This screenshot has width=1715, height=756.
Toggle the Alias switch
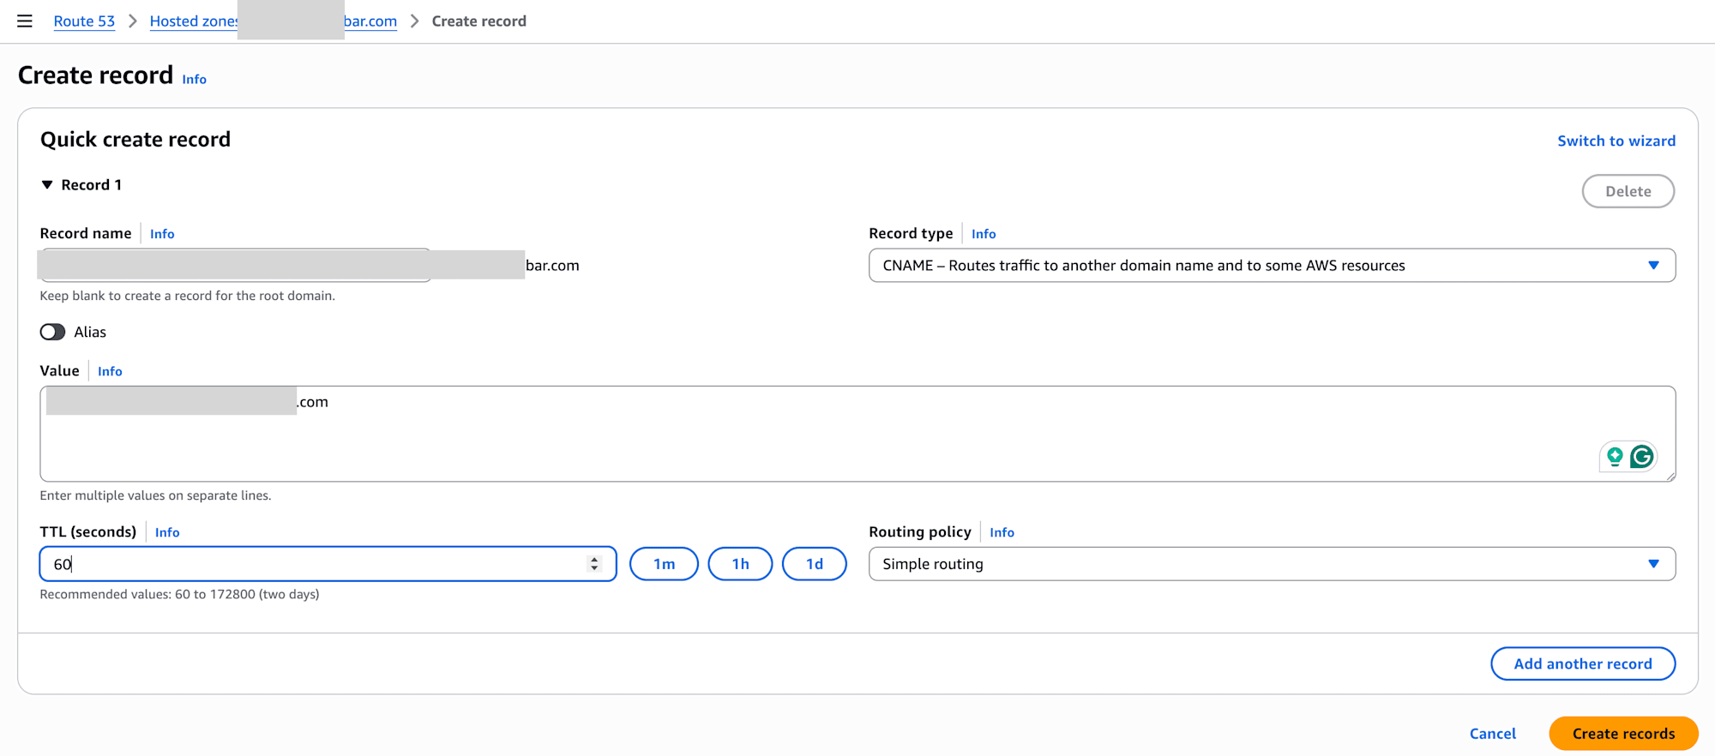click(53, 332)
